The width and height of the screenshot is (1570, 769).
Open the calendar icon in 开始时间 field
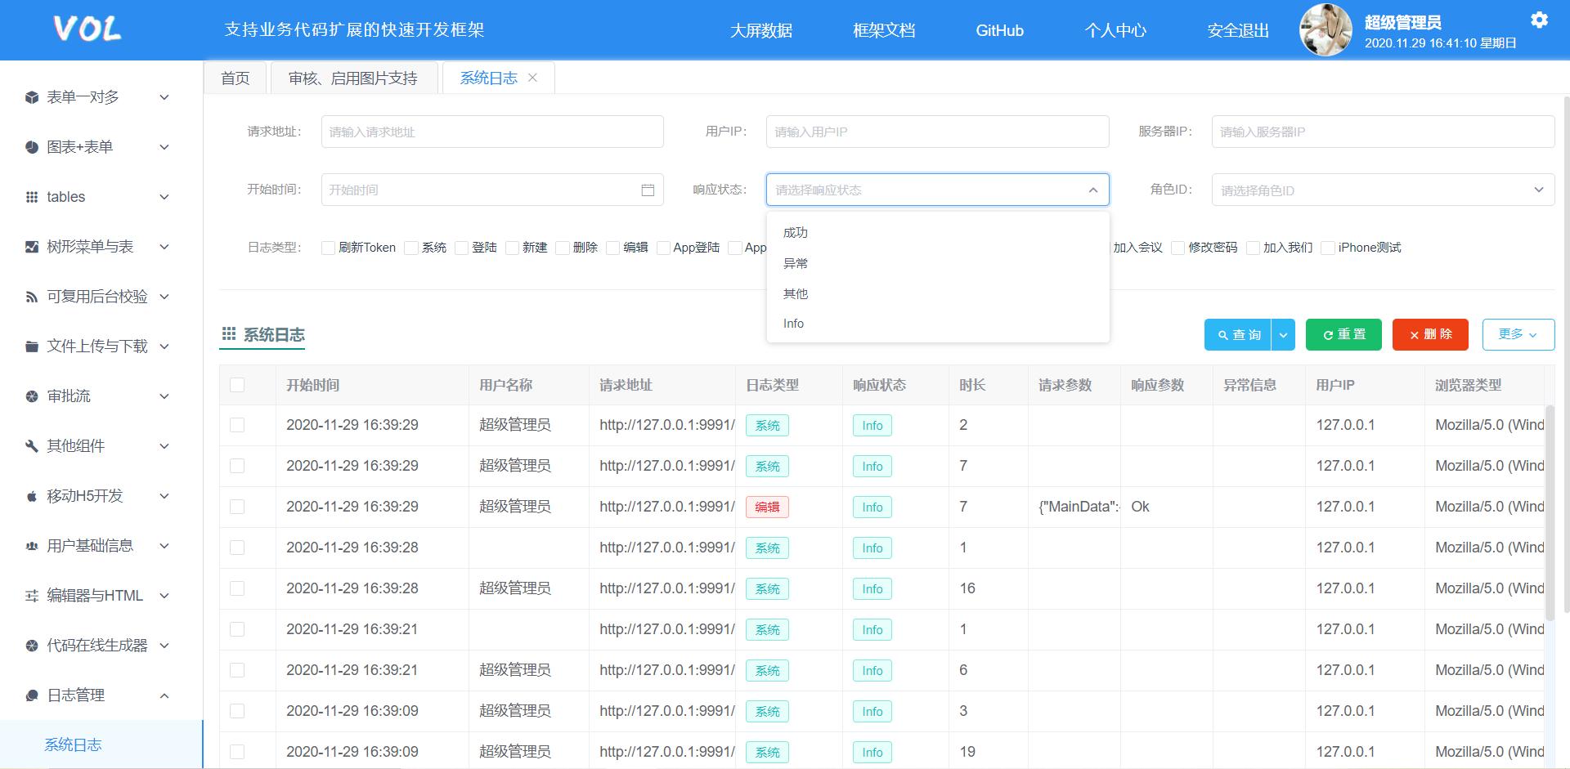[647, 190]
